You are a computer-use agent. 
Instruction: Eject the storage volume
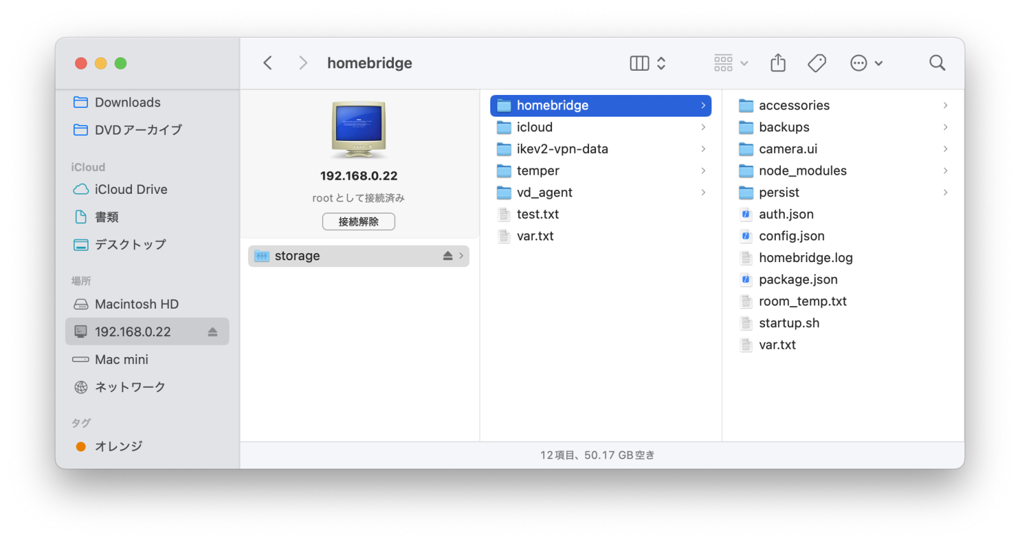[x=448, y=256]
